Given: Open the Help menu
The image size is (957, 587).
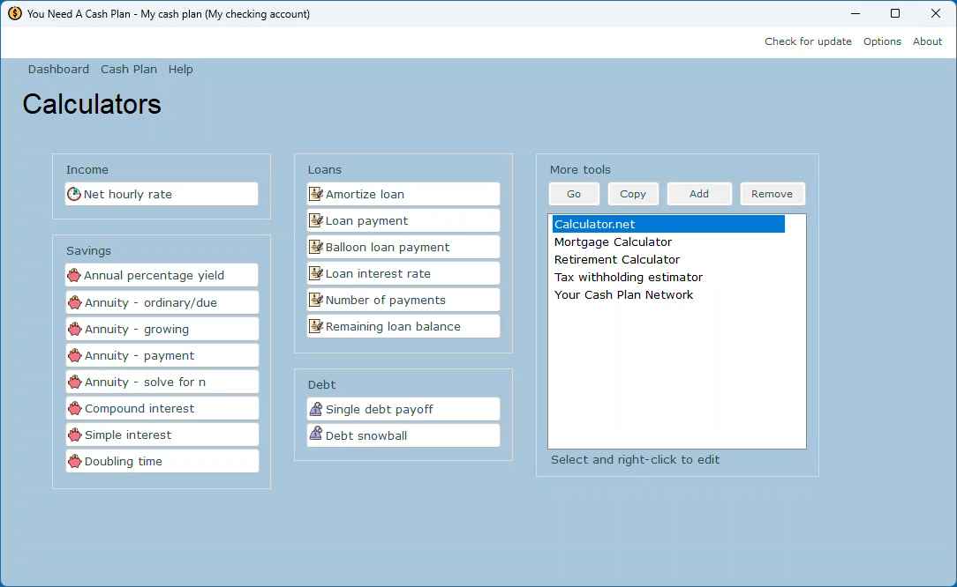Looking at the screenshot, I should [x=181, y=70].
